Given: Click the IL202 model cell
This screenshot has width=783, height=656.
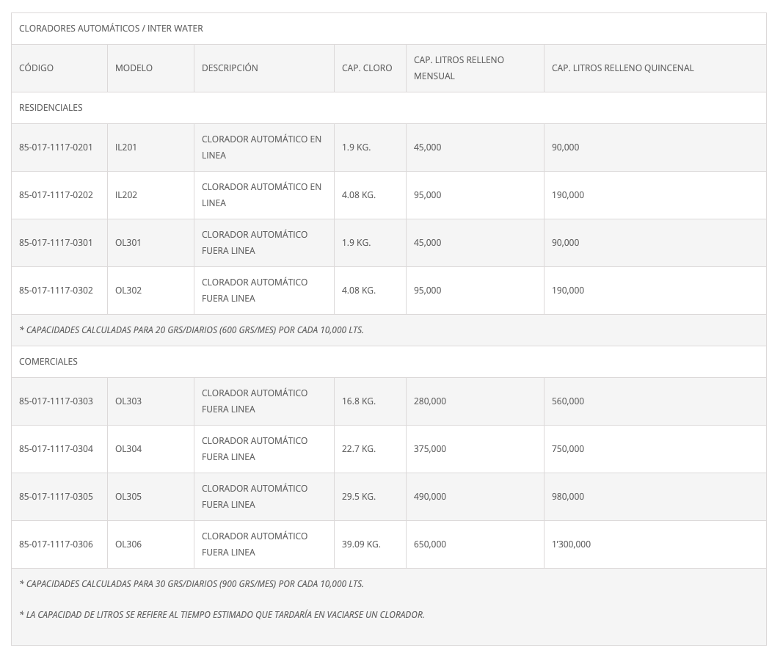Looking at the screenshot, I should pyautogui.click(x=151, y=194).
